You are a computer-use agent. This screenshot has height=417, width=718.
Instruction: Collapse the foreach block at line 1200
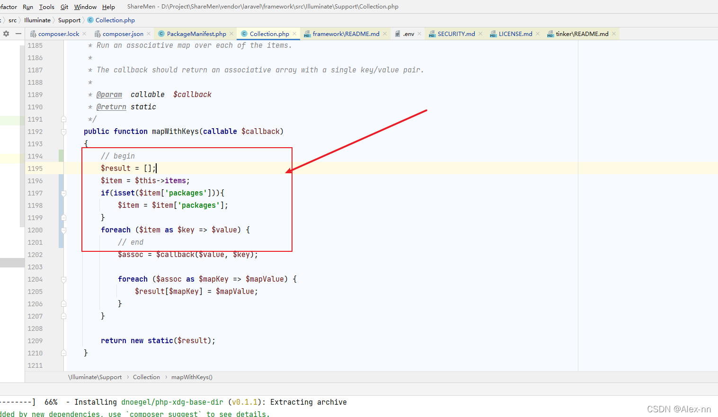coord(63,230)
